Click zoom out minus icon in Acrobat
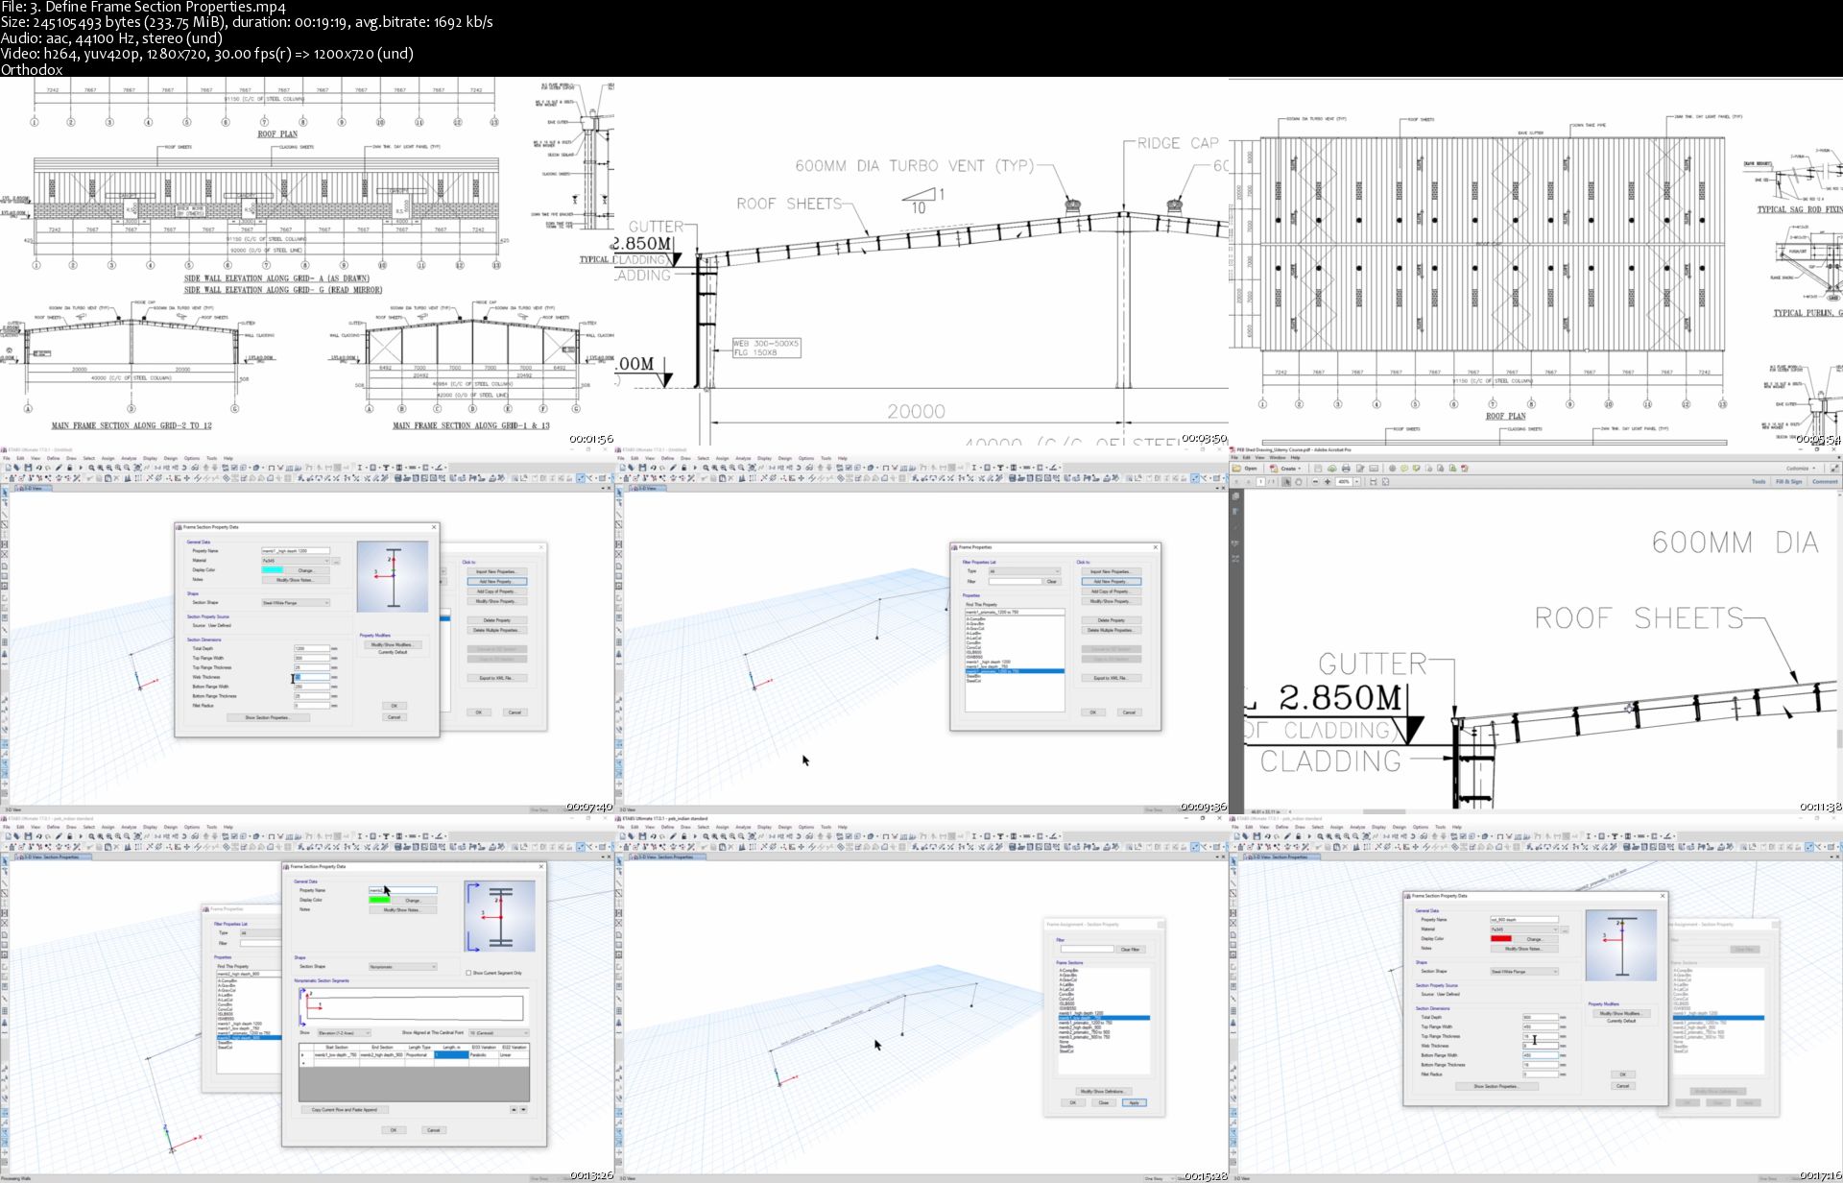1843x1183 pixels. pos(1315,481)
